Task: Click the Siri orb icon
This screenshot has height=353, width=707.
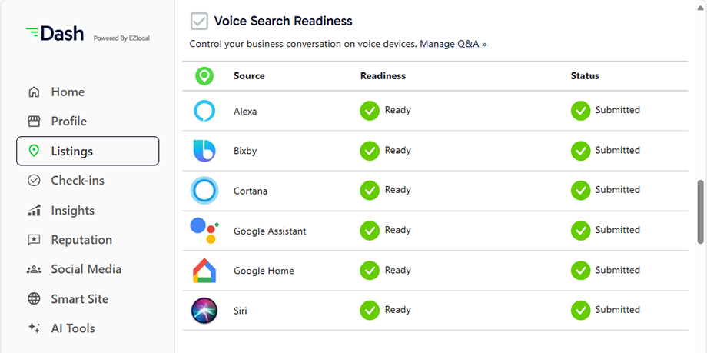Action: pyautogui.click(x=204, y=311)
